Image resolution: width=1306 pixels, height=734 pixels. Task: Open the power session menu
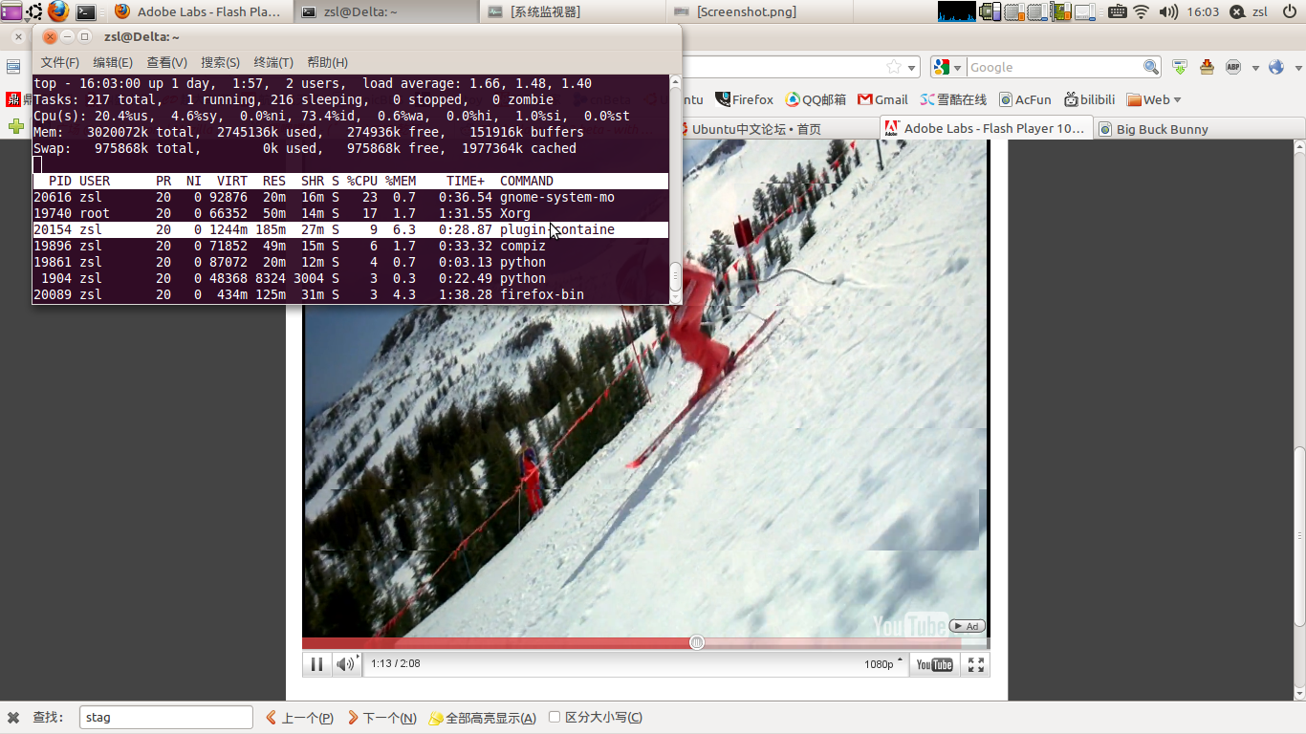1289,11
